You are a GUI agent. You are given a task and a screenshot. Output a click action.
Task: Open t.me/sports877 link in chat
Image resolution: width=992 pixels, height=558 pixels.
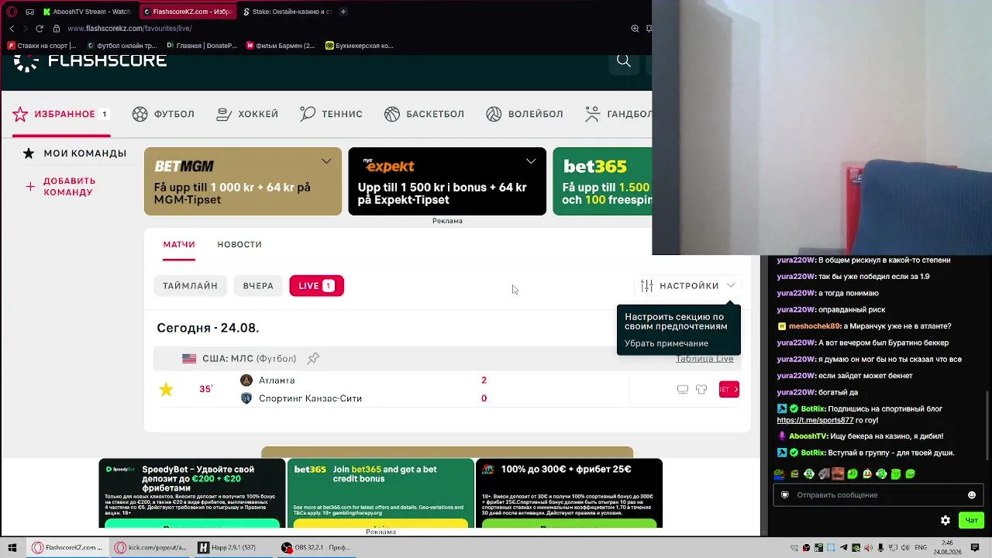815,420
